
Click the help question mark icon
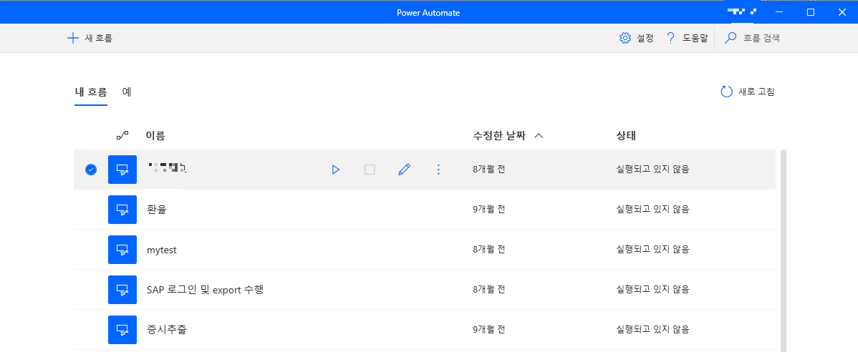pyautogui.click(x=670, y=38)
